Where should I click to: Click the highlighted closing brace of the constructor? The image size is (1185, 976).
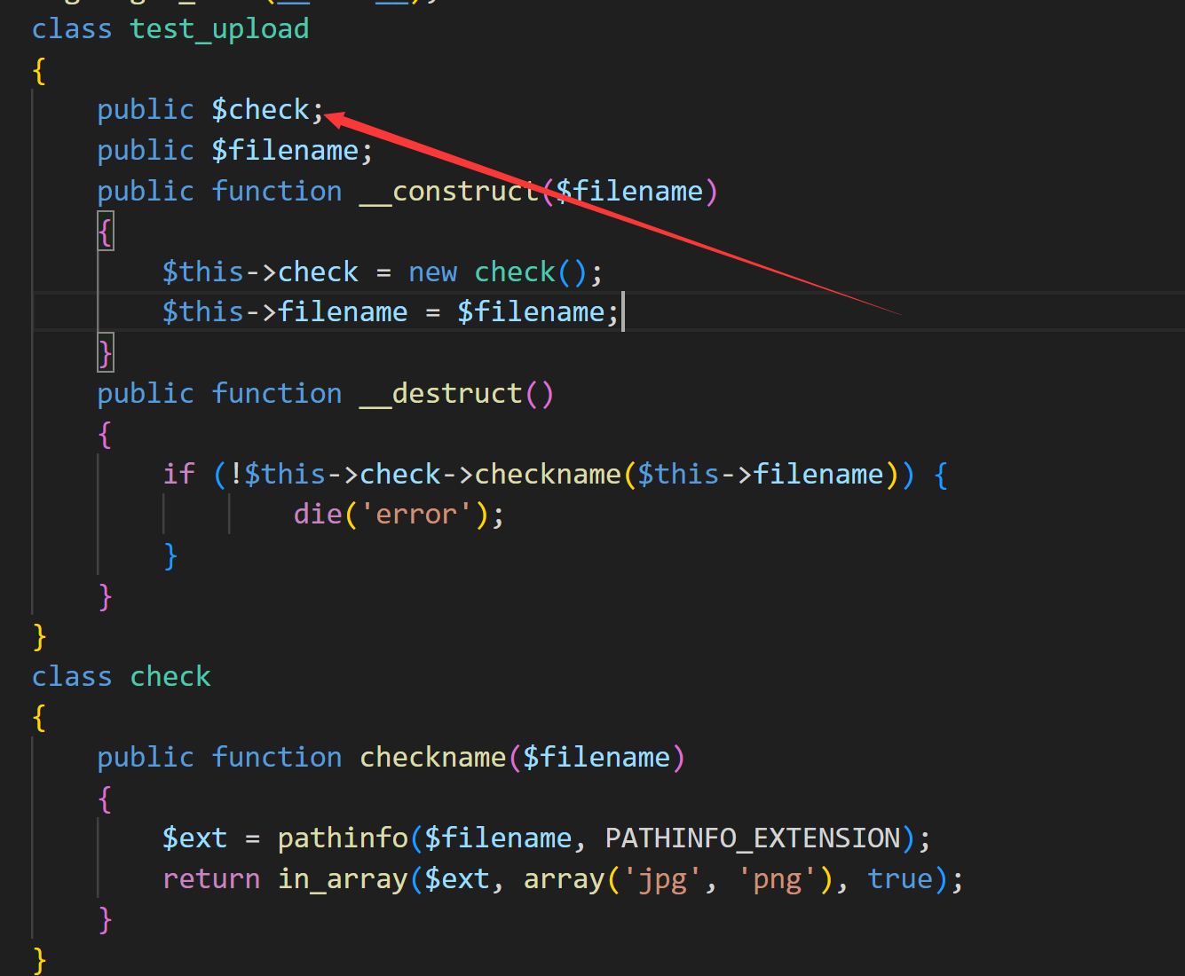106,353
